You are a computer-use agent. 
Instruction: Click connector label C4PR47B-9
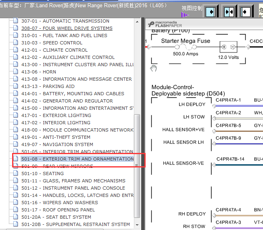(x=228, y=138)
